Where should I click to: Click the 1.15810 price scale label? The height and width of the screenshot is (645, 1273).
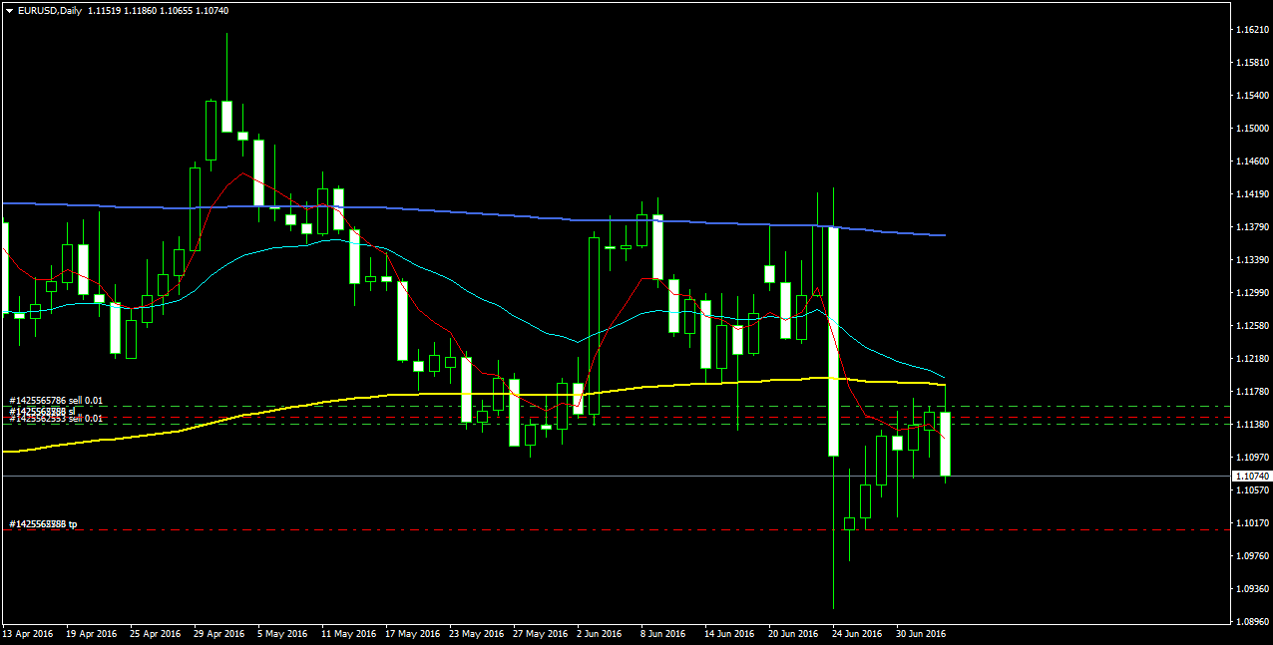[1253, 63]
